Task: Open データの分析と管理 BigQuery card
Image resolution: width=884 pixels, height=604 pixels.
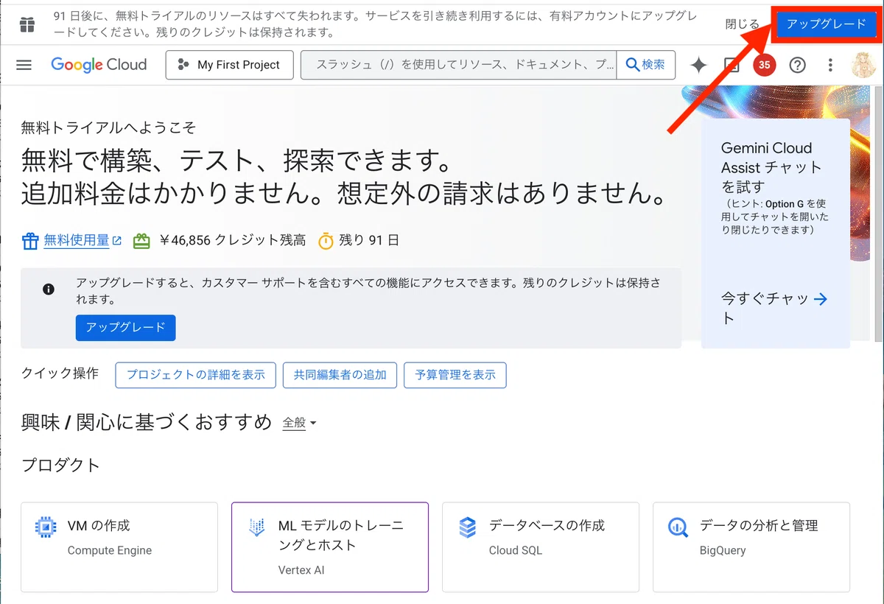Action: point(751,547)
